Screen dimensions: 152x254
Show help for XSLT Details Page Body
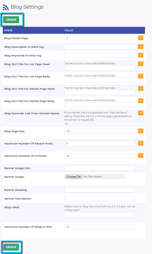tap(141, 101)
